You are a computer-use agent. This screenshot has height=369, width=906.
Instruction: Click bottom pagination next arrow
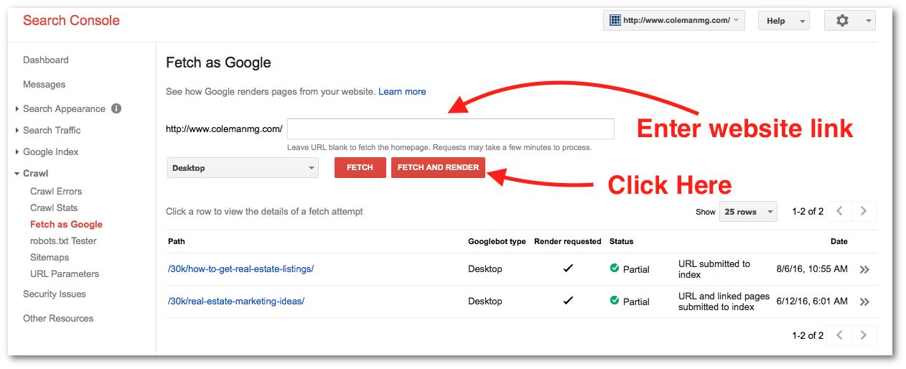pyautogui.click(x=864, y=335)
